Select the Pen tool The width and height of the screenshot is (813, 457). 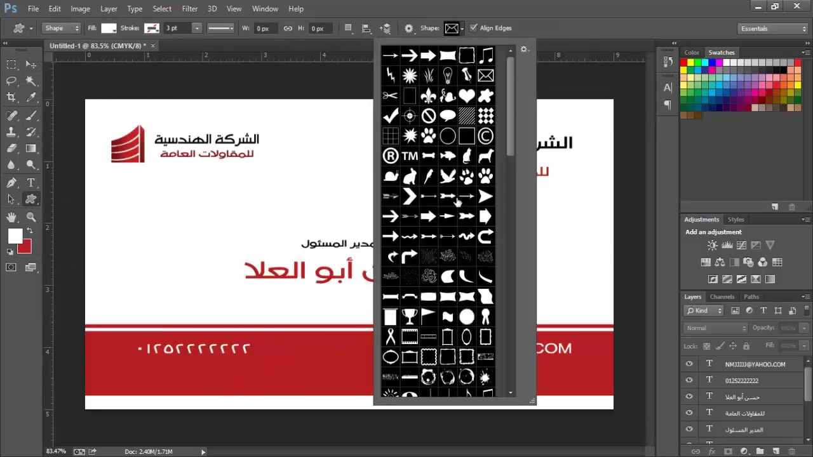11,183
